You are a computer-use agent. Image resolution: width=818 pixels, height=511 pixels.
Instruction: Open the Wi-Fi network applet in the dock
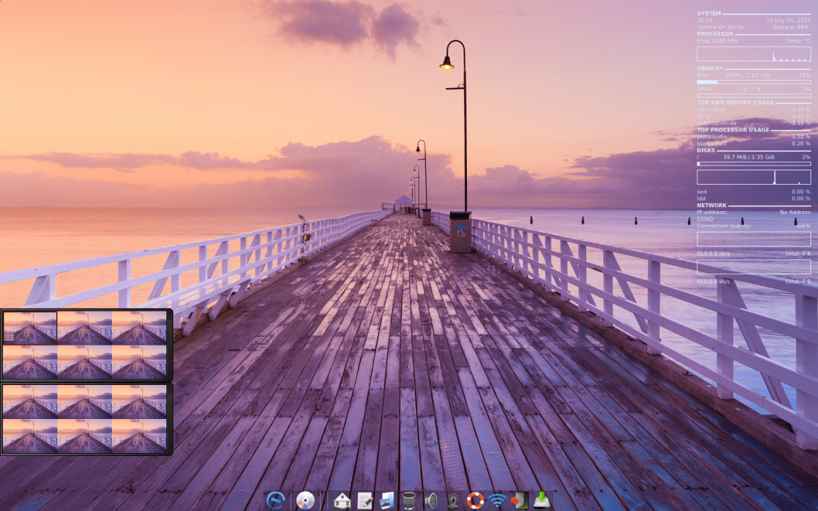496,499
